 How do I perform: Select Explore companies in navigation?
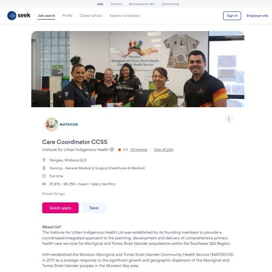125,16
